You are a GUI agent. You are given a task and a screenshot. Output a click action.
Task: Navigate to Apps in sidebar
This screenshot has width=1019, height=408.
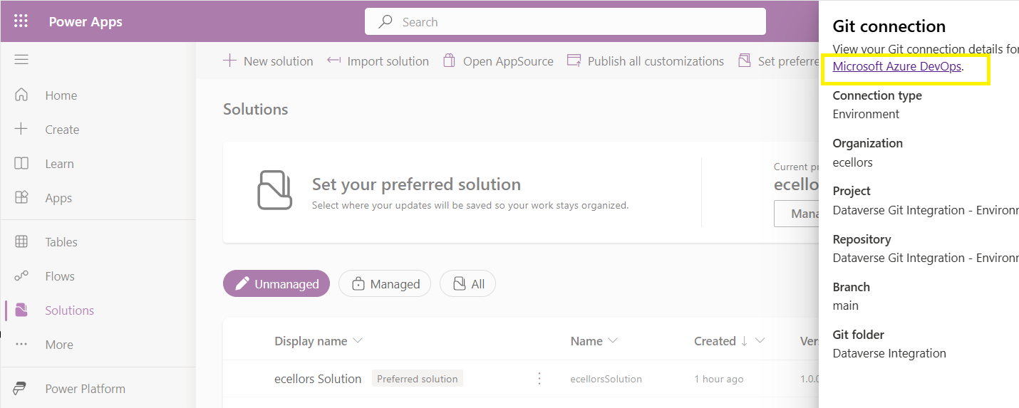[x=58, y=198]
